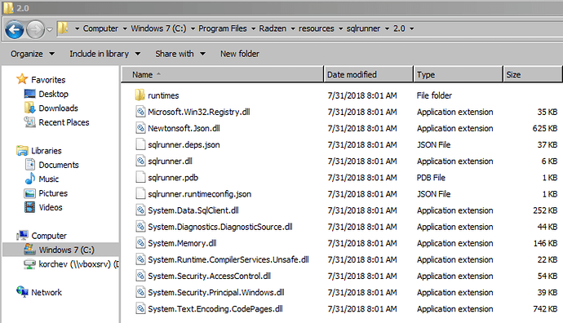The height and width of the screenshot is (323, 563).
Task: Click the Music library note icon
Action: [30, 179]
